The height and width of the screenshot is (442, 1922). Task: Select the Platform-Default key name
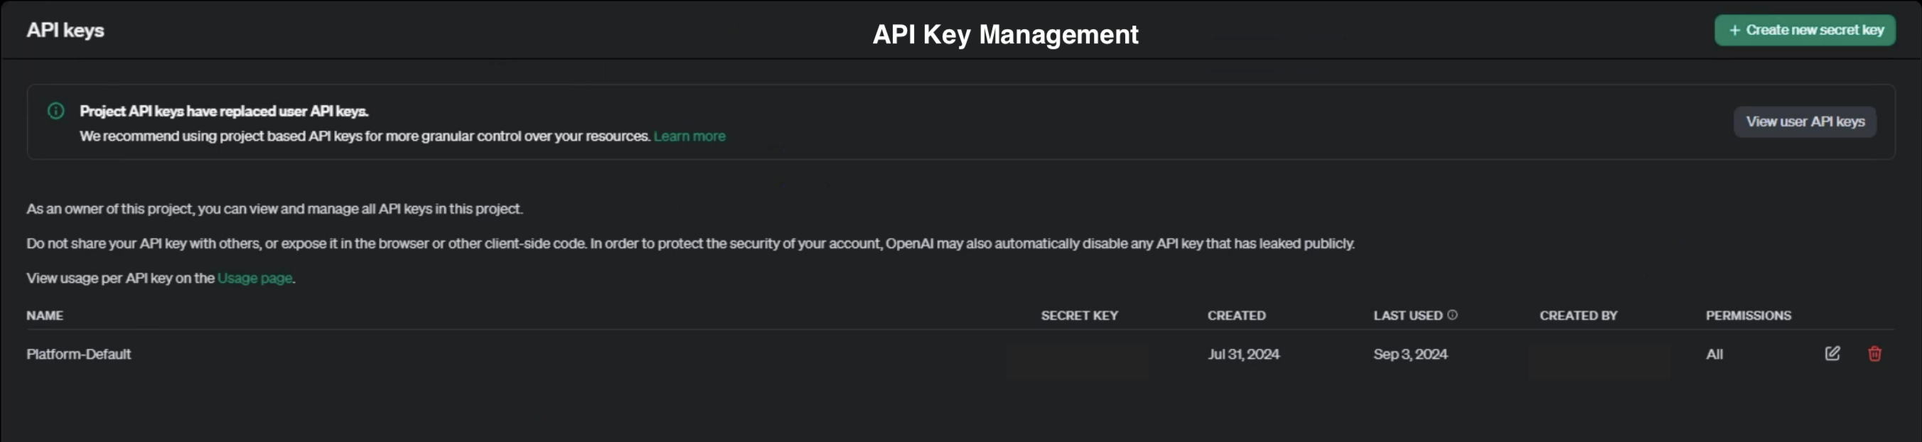coord(78,354)
